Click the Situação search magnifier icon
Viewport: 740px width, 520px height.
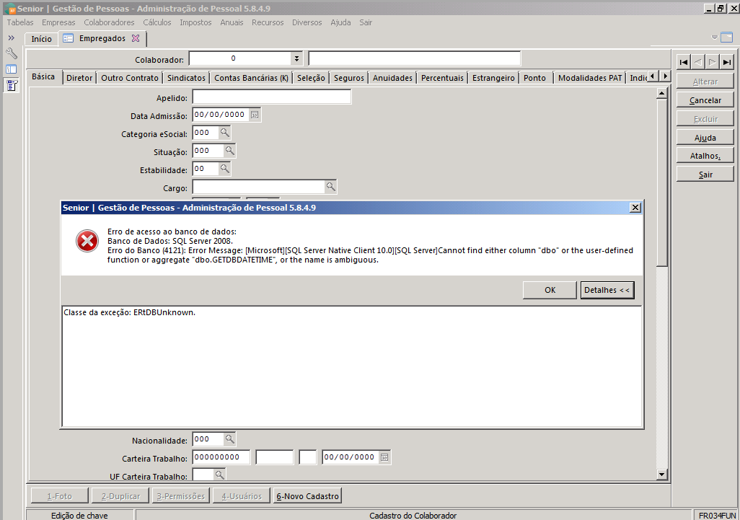tap(229, 151)
